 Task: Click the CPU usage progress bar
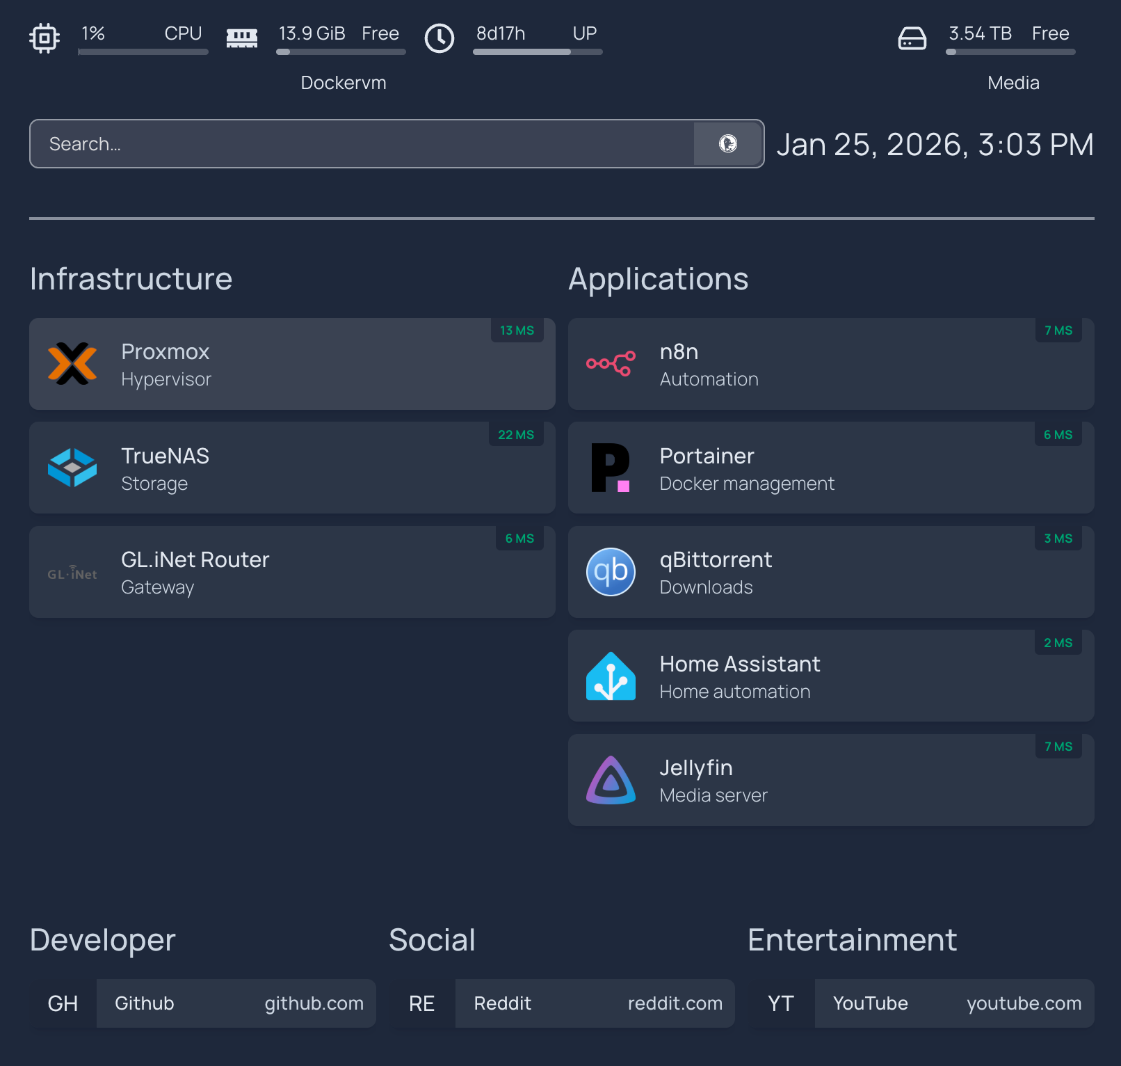143,51
